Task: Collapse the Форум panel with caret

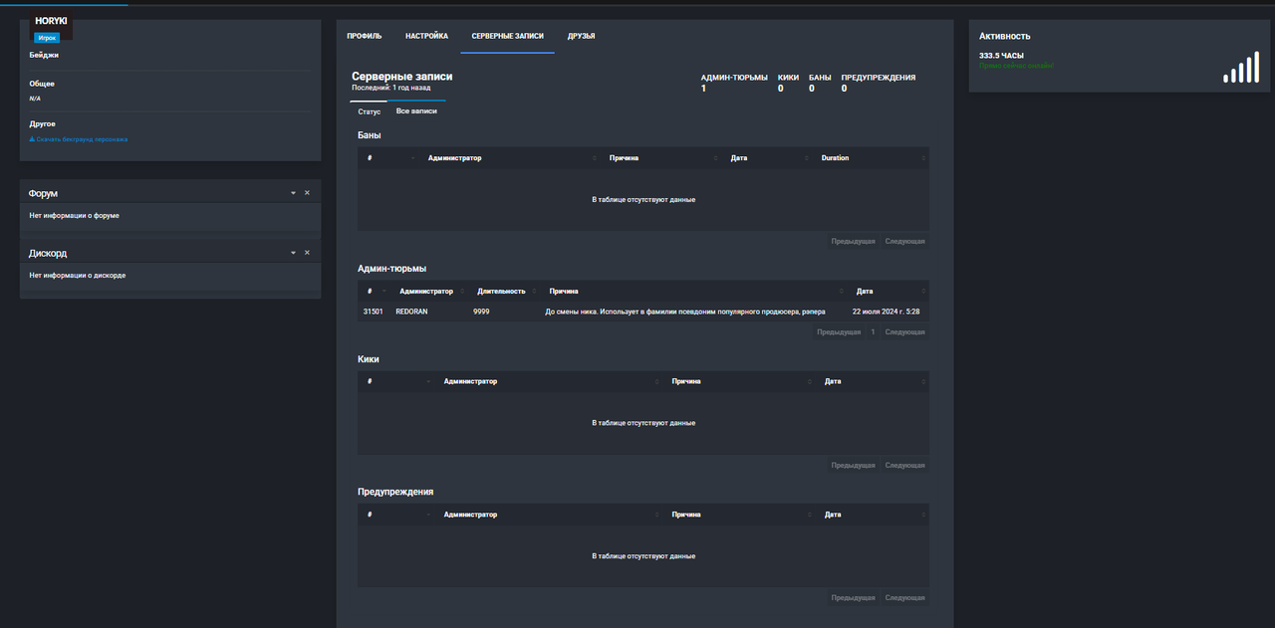Action: pos(293,193)
